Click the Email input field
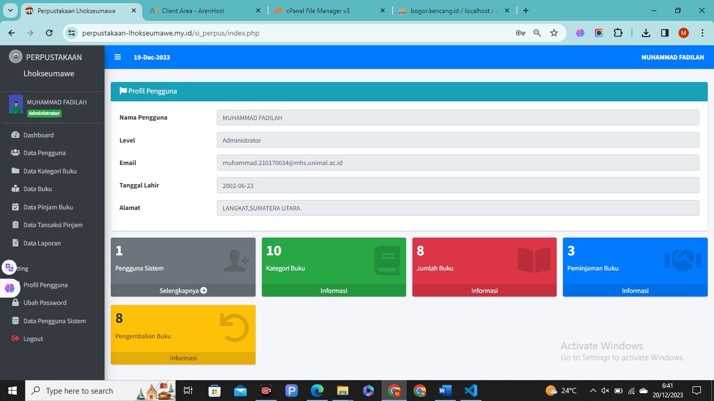 tap(457, 163)
